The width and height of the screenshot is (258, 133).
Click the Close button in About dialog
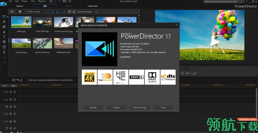pyautogui.click(x=163, y=107)
